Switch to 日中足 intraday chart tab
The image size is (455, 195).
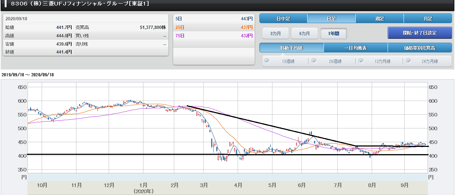(283, 18)
